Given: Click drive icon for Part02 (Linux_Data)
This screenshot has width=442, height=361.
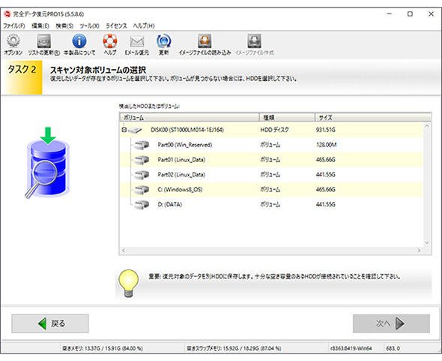Looking at the screenshot, I should tap(142, 175).
